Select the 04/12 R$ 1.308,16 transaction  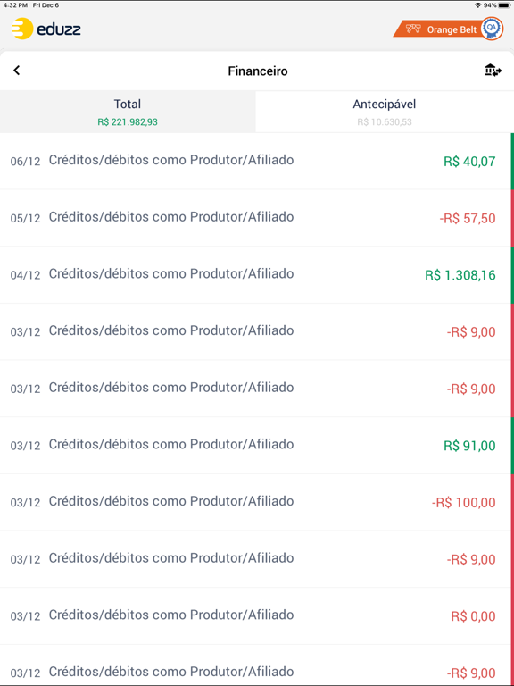point(255,275)
